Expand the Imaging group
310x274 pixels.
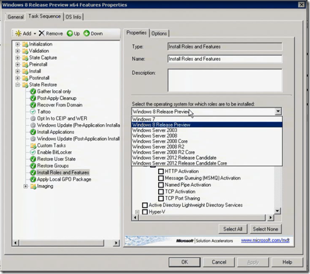point(25,186)
